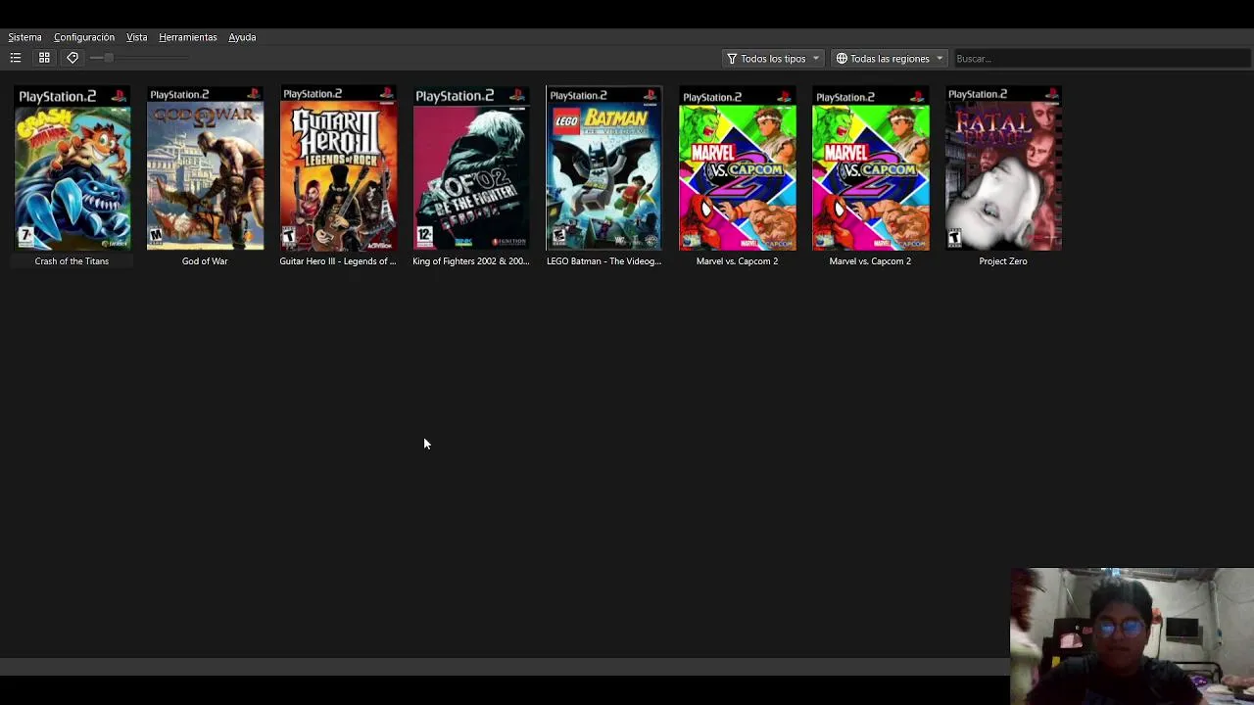The width and height of the screenshot is (1254, 705).
Task: Open the Sistema menu
Action: tap(24, 37)
